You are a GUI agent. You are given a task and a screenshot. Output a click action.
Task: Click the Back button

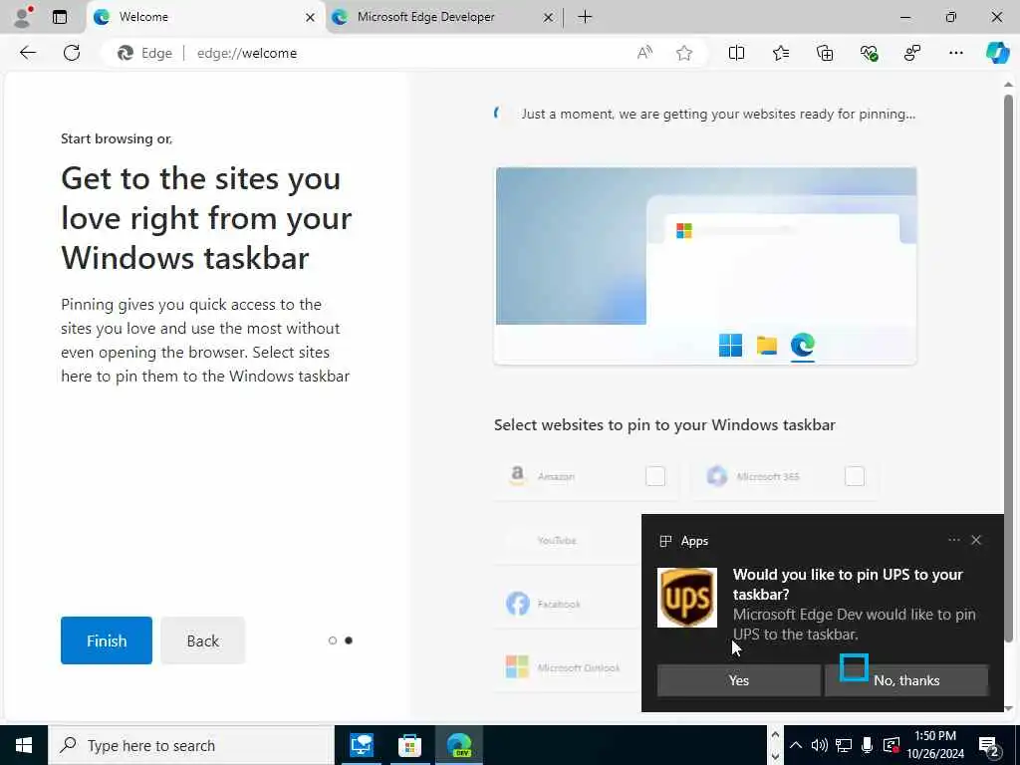point(203,640)
